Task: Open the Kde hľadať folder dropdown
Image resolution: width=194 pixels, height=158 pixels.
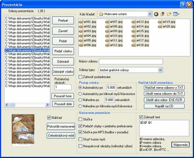Action: [x=150, y=14]
